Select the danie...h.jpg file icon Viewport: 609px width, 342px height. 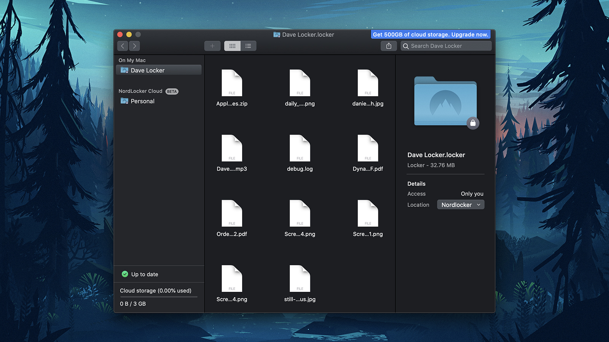pyautogui.click(x=368, y=83)
